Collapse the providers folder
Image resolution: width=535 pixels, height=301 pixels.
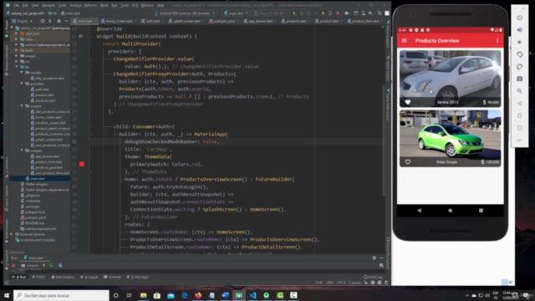pyautogui.click(x=22, y=84)
